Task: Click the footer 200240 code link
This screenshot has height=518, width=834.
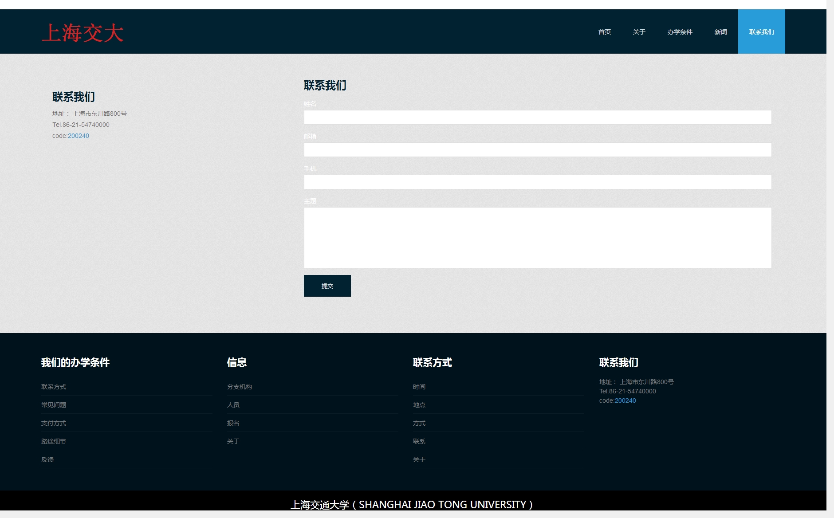Action: (625, 400)
